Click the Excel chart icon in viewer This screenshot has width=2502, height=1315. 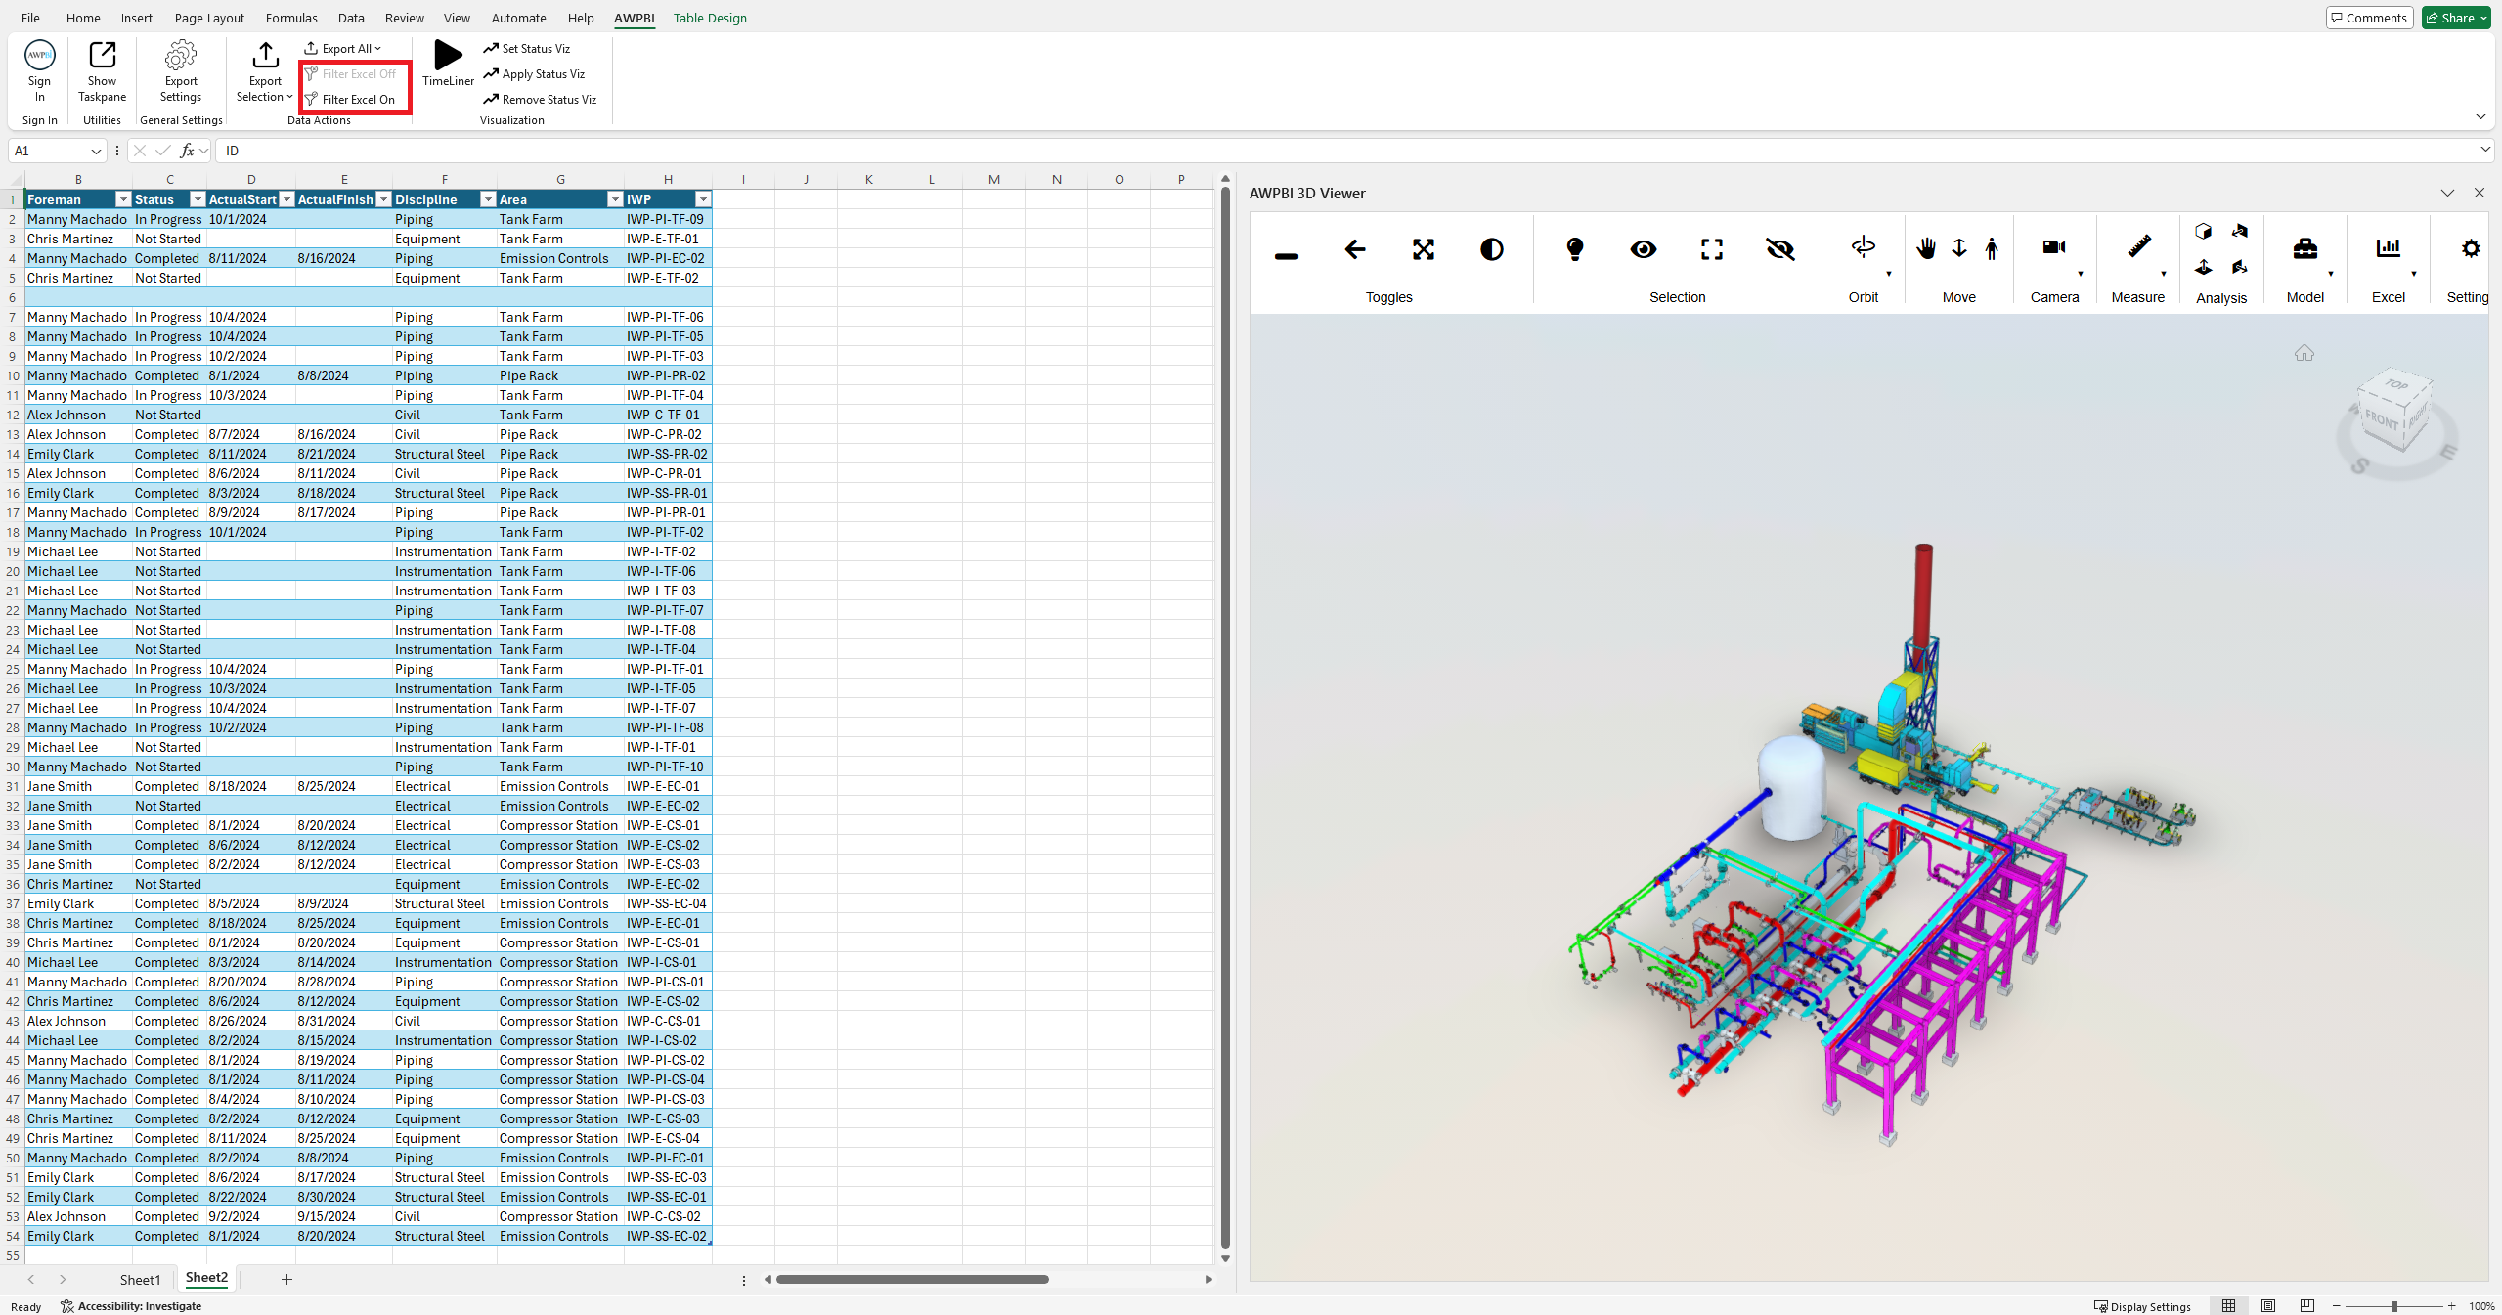coord(2388,248)
